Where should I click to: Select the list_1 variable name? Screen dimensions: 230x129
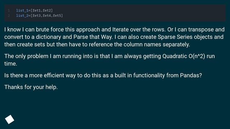22,10
